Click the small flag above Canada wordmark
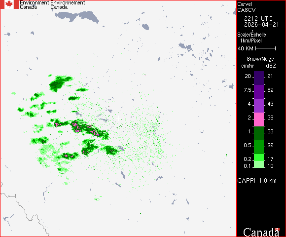 [x=277, y=229]
